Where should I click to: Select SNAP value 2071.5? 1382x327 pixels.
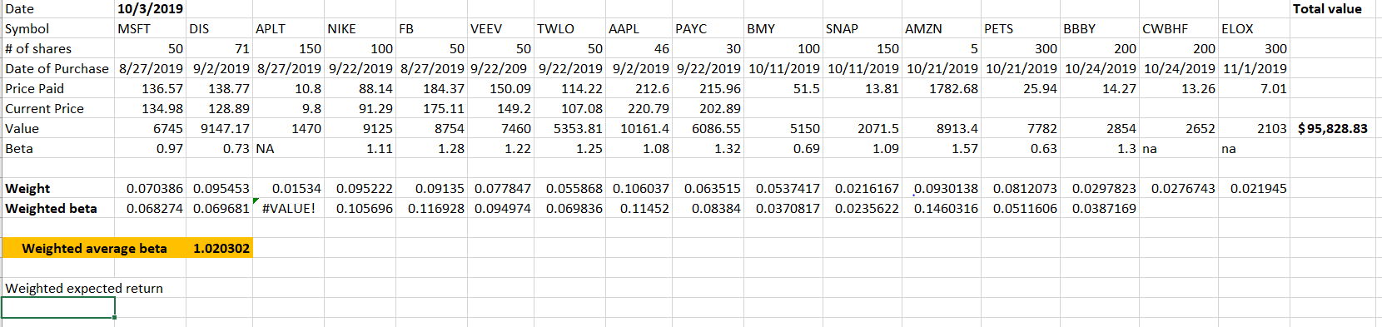[863, 128]
